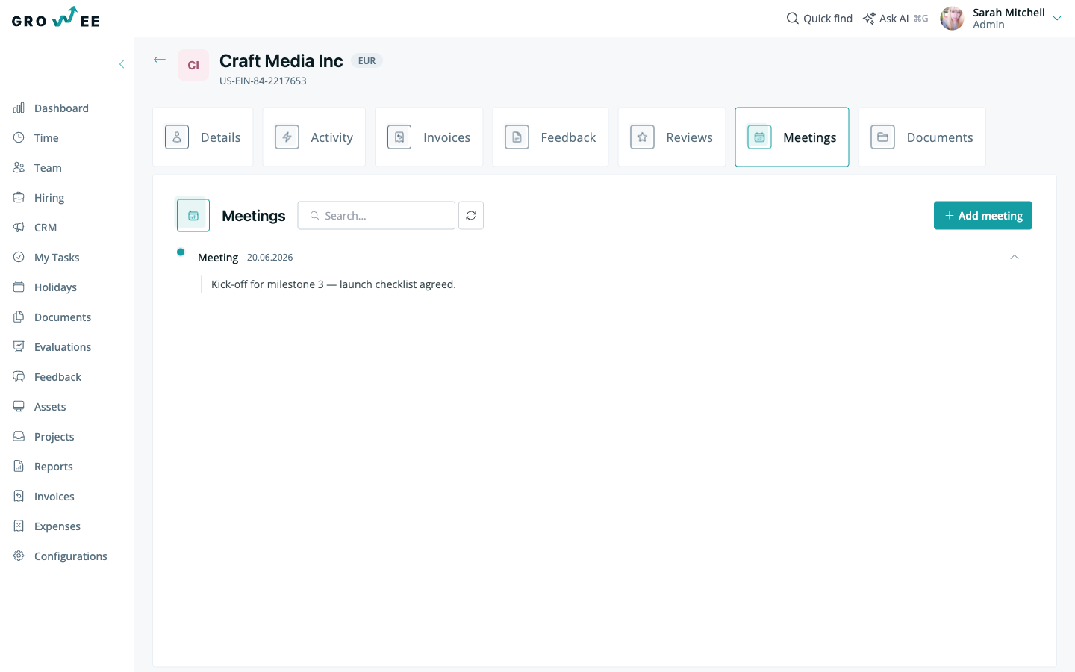This screenshot has height=672, width=1075.
Task: Click the Kick-off for milestone 3 note
Action: click(x=334, y=284)
